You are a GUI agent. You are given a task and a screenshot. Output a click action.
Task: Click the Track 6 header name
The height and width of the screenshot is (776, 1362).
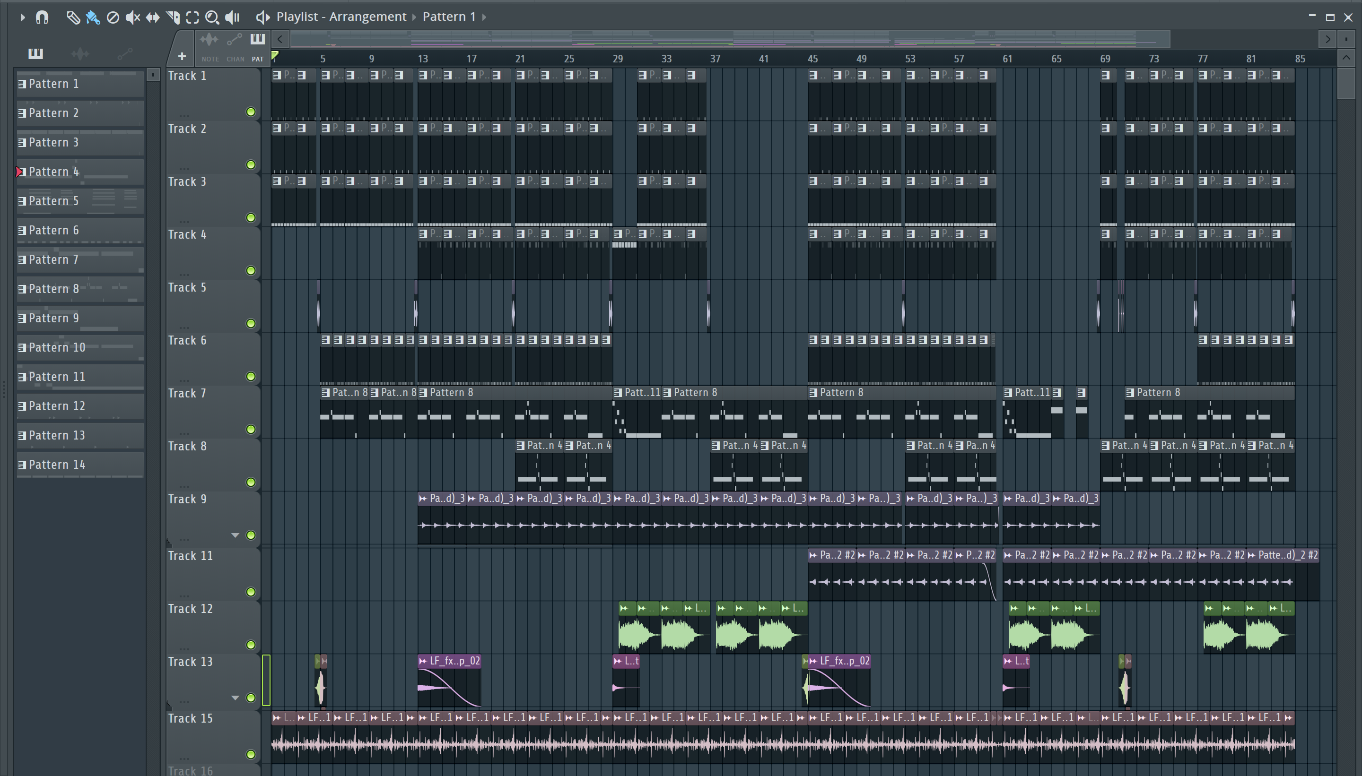click(x=187, y=341)
